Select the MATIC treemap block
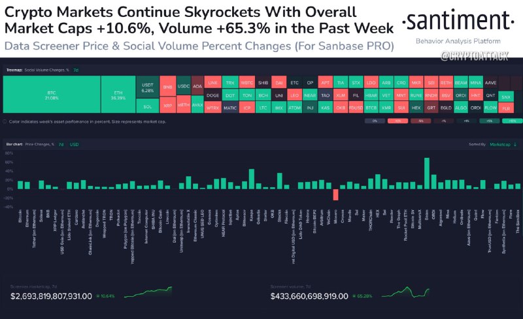 click(x=230, y=107)
